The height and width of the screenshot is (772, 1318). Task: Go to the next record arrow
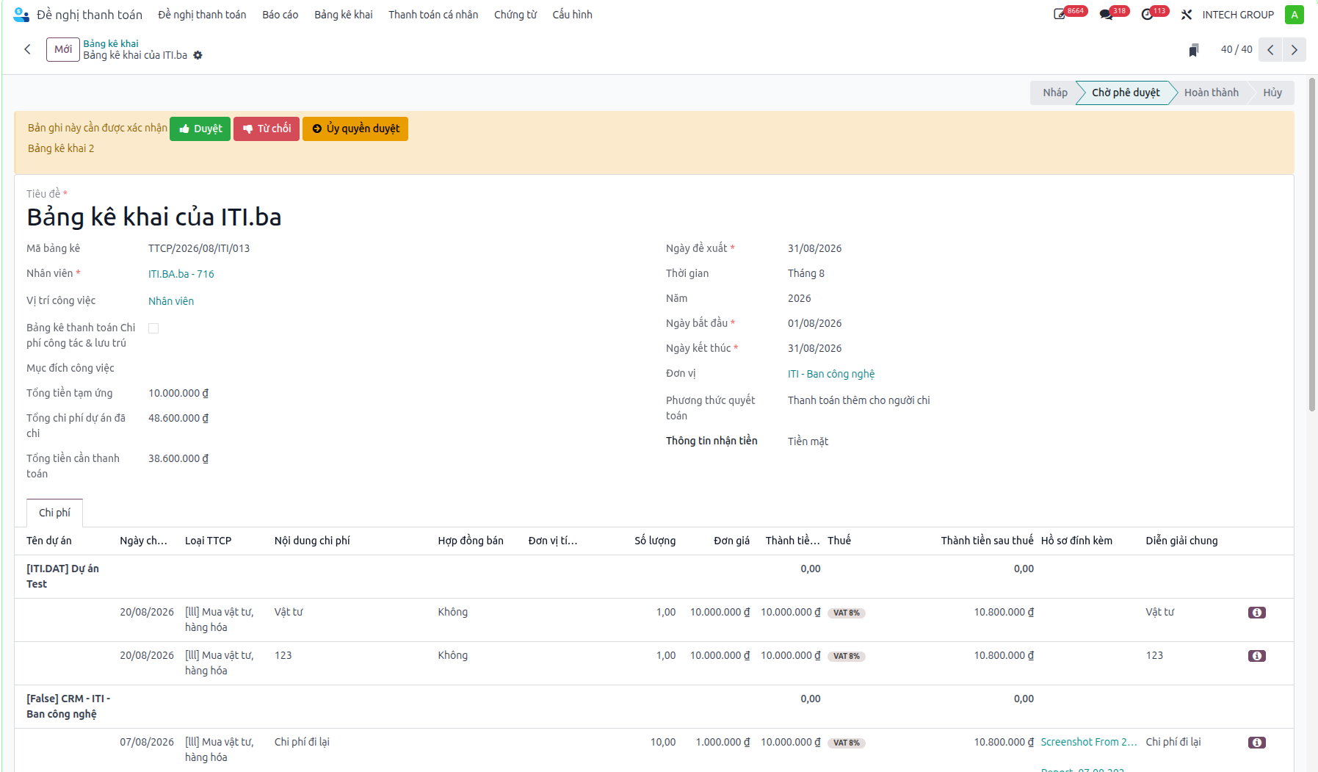click(1294, 50)
